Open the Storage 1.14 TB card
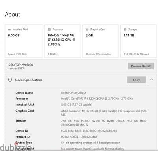 (139, 41)
